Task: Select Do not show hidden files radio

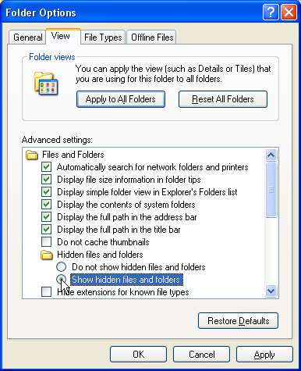Action: coord(62,267)
